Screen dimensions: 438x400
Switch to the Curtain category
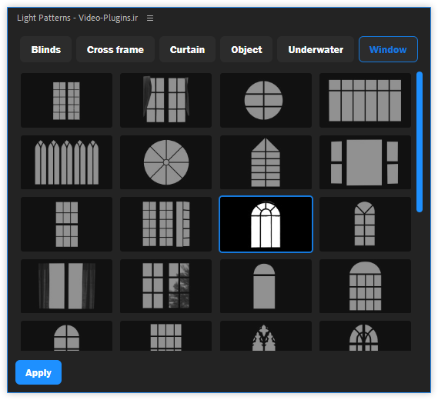click(x=187, y=49)
